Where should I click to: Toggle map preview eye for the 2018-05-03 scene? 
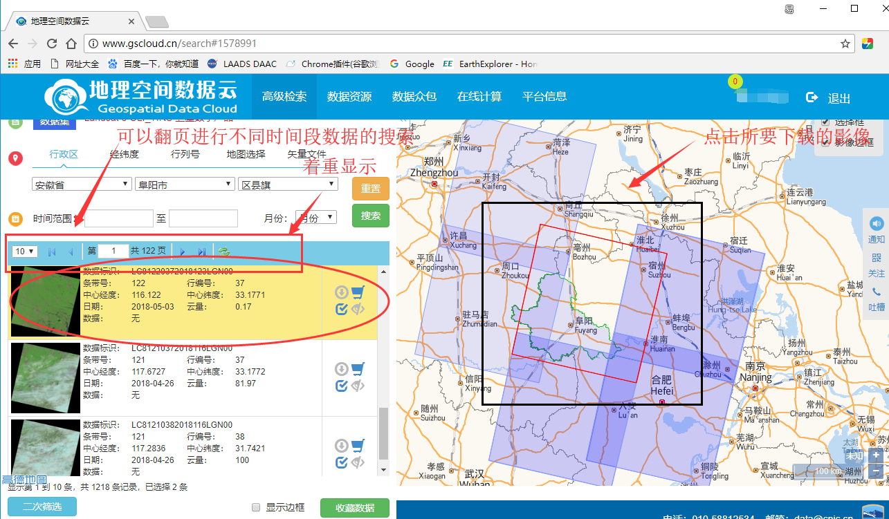358,309
